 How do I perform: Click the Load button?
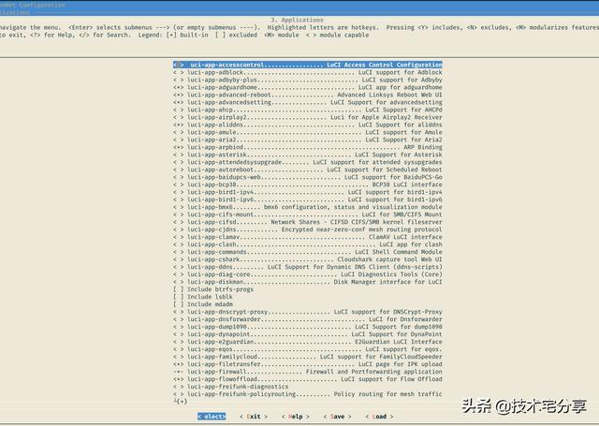click(x=379, y=417)
